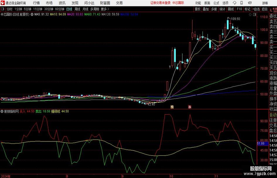Click the diamond icon above the chart
277x178 pixels.
[250, 15]
